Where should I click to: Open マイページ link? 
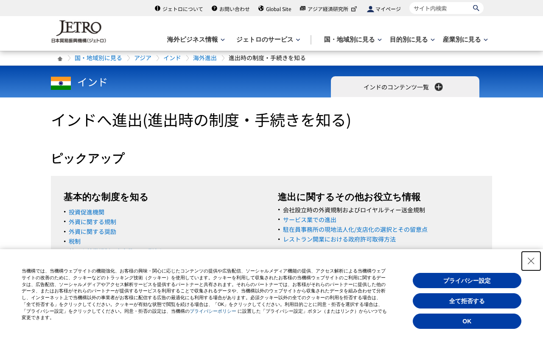384,8
